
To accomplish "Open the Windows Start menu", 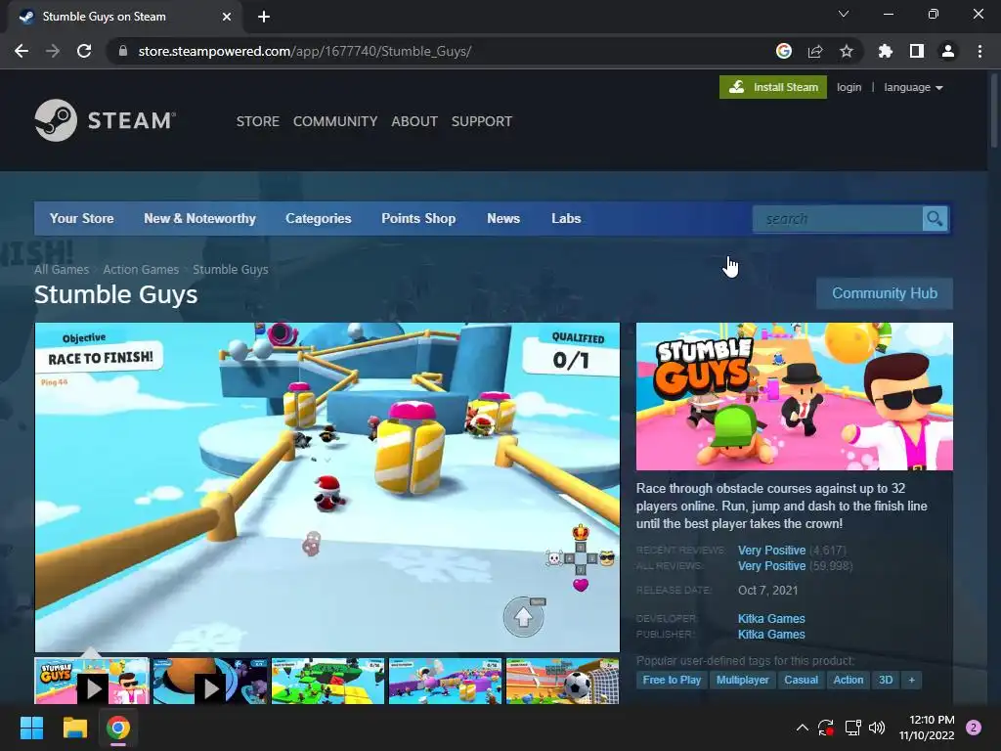I will [31, 728].
